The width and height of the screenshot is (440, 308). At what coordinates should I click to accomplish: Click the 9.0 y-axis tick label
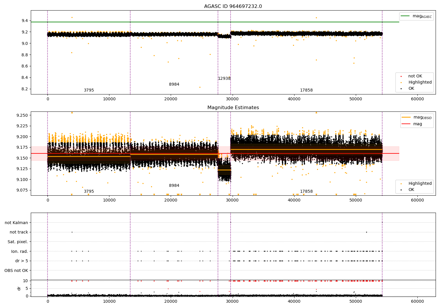(x=25, y=43)
